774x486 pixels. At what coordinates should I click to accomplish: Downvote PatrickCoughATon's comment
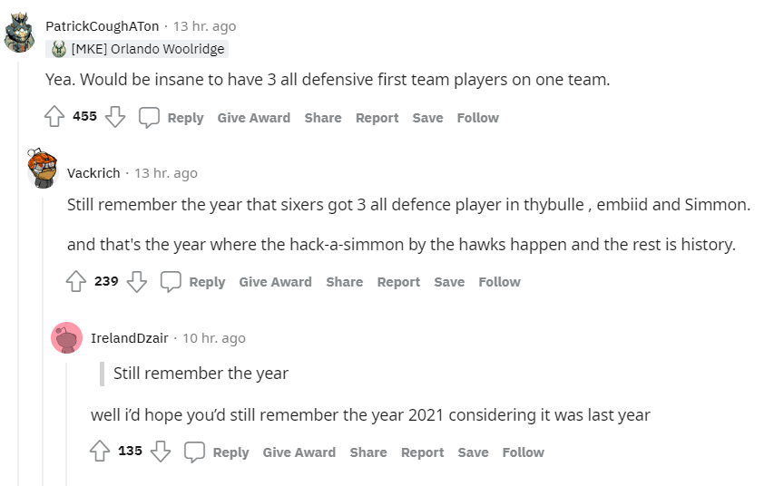[115, 117]
